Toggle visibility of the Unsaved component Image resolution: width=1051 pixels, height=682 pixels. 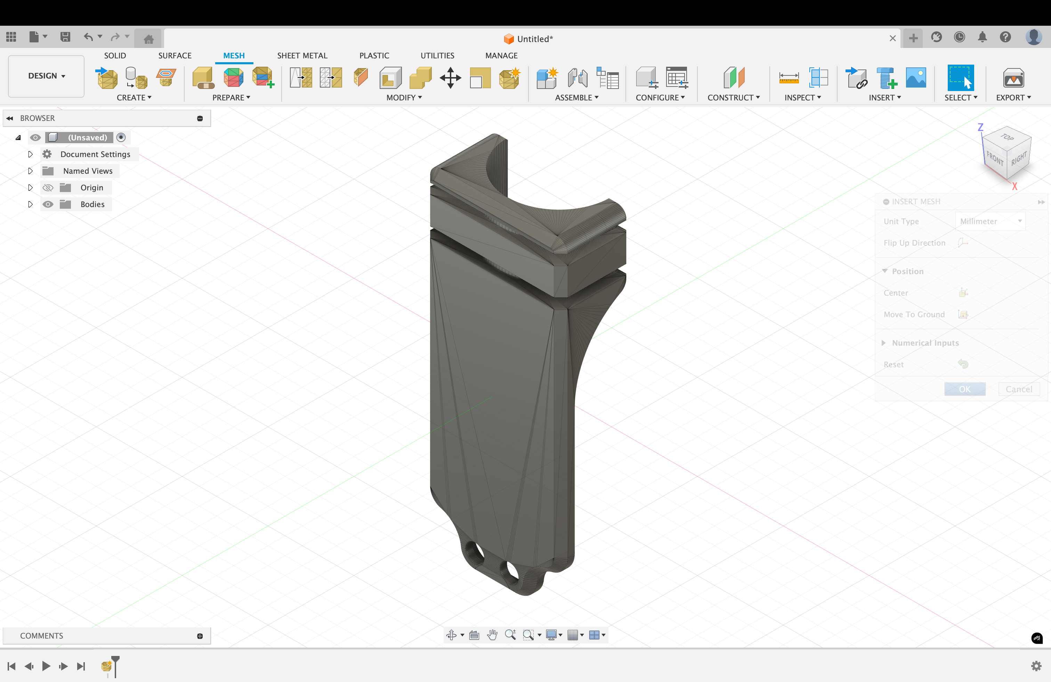pyautogui.click(x=35, y=137)
